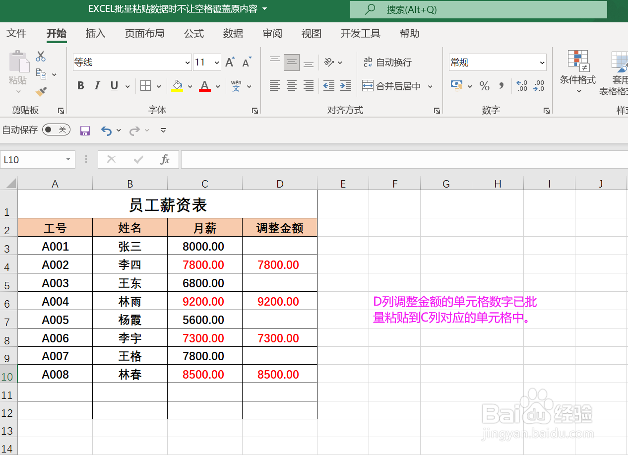Apply Percent Style from the number group
This screenshot has height=455, width=628.
pyautogui.click(x=484, y=85)
